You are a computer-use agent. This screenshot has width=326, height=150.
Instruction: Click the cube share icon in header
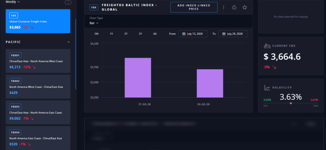coord(234,7)
